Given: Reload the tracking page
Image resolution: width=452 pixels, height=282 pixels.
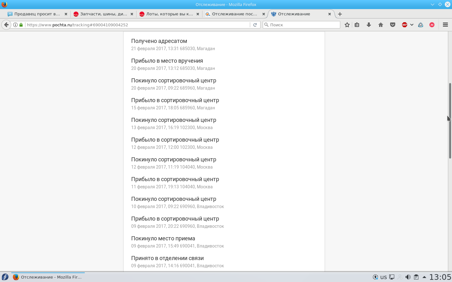Looking at the screenshot, I should tap(255, 25).
